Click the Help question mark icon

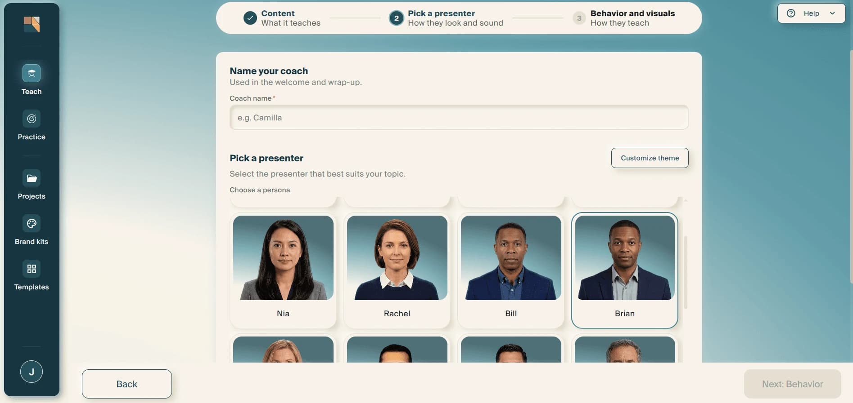791,13
